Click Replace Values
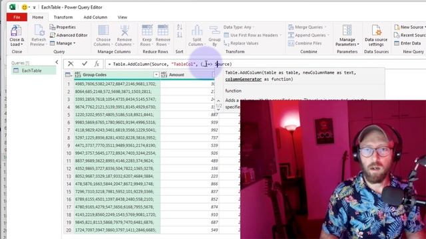The image size is (426, 239). [x=241, y=43]
